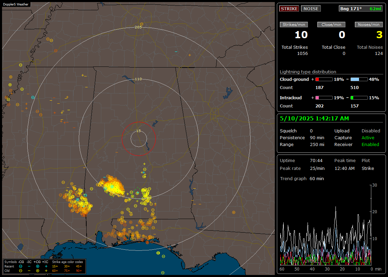Click the Old +CG yellow circle-plus legend symbol

(38, 271)
